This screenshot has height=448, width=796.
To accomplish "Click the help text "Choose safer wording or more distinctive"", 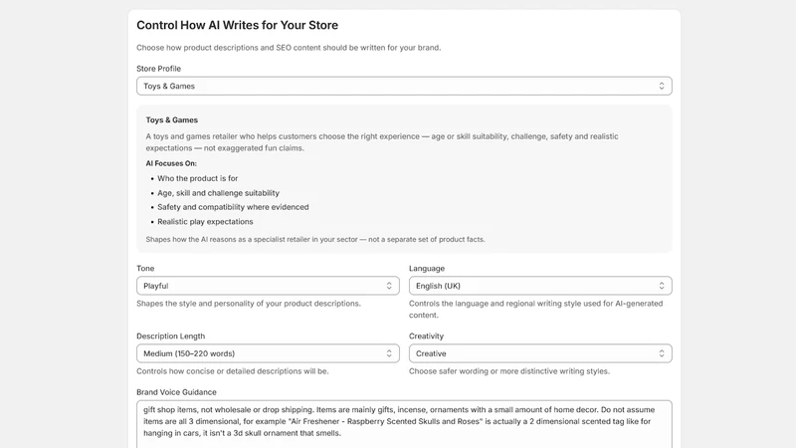I will (509, 371).
